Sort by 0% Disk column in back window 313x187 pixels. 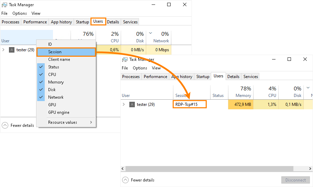tap(133, 37)
